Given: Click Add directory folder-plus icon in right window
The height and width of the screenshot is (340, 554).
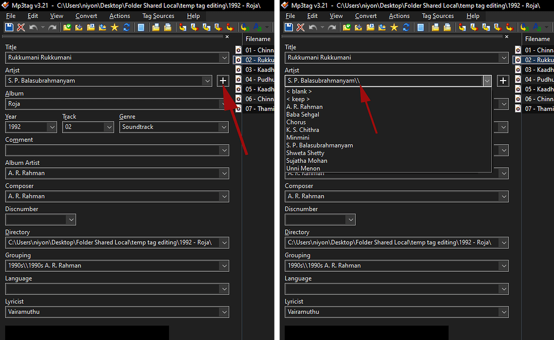Looking at the screenshot, I should click(x=358, y=27).
